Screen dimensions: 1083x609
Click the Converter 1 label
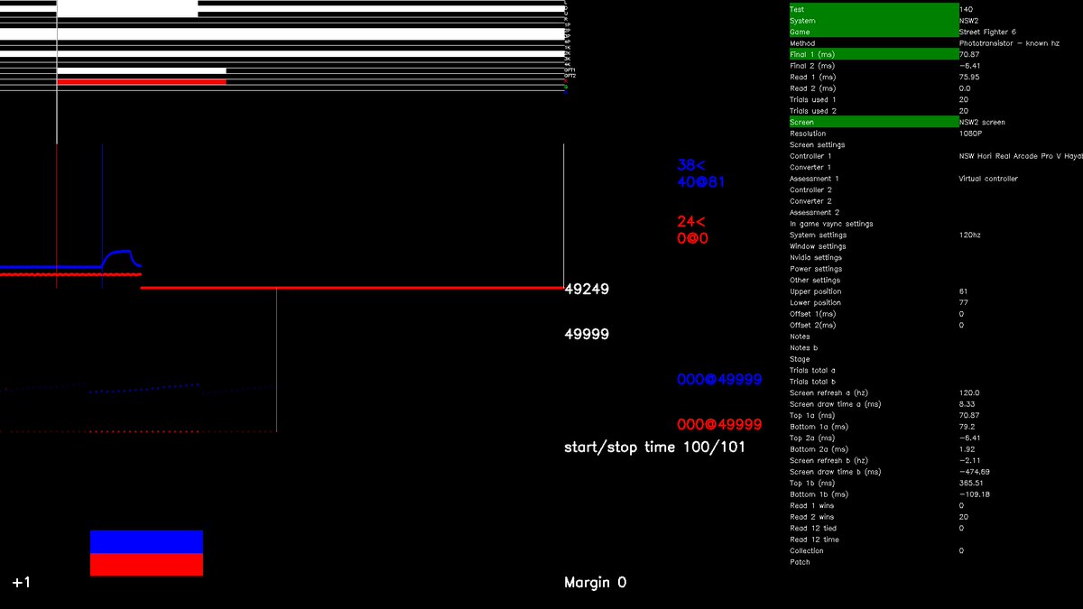(810, 167)
